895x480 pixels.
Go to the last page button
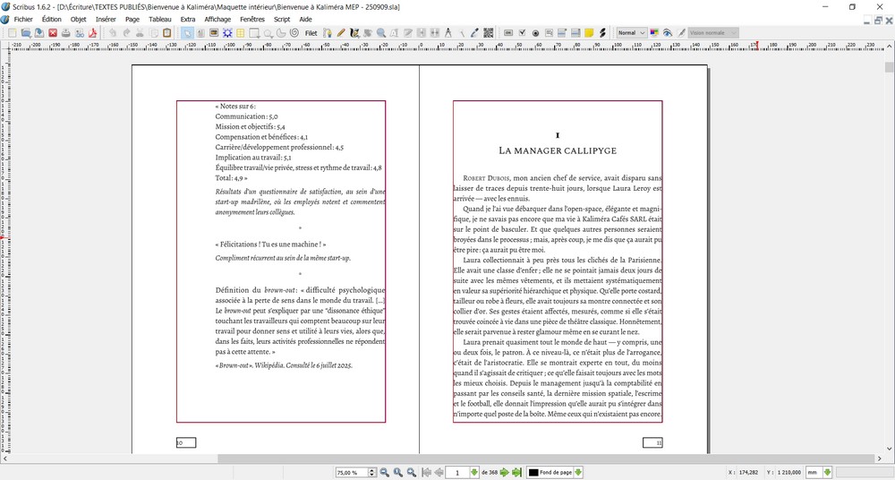pos(517,473)
